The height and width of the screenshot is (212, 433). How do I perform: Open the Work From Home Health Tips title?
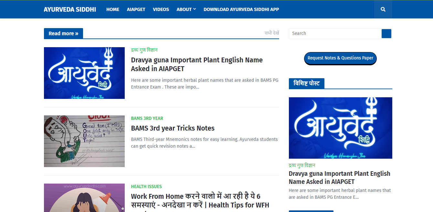coord(200,201)
